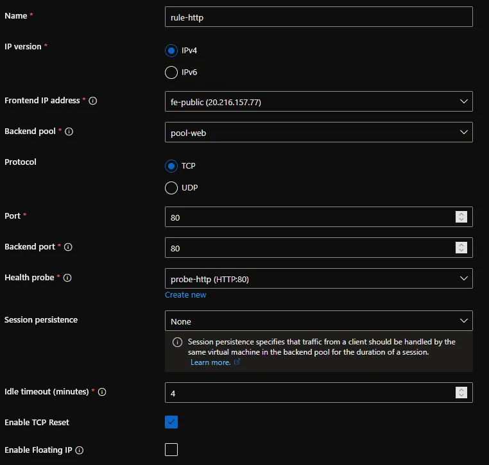The height and width of the screenshot is (465, 489).
Task: Click the Port field stepper arrows
Action: [x=461, y=217]
